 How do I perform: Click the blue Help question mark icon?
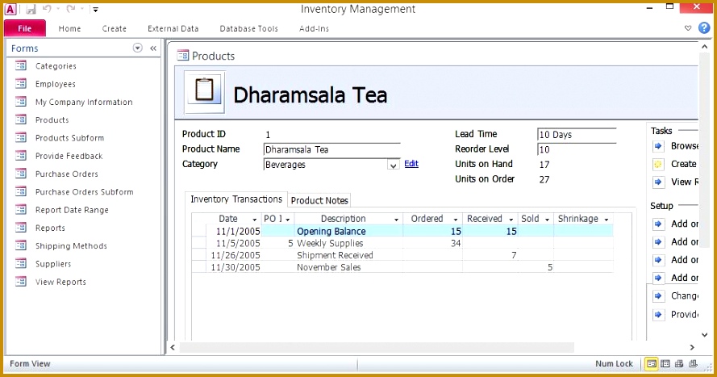[x=704, y=28]
